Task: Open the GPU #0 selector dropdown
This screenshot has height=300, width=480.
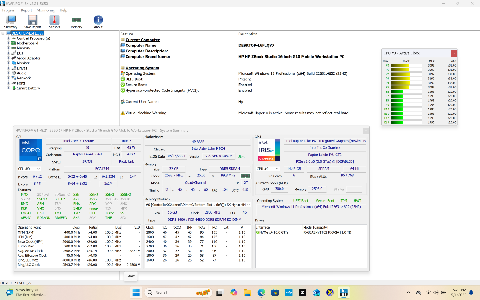Action: point(268,169)
